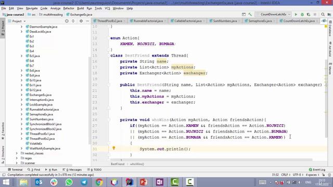Expand Ex5.java tree node

coord(21,56)
